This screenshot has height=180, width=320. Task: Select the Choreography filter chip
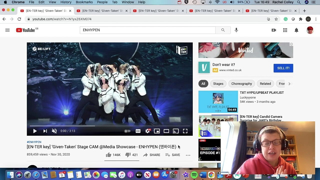pos(241,84)
